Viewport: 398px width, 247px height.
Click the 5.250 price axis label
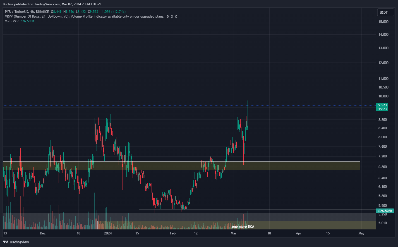pos(382,214)
